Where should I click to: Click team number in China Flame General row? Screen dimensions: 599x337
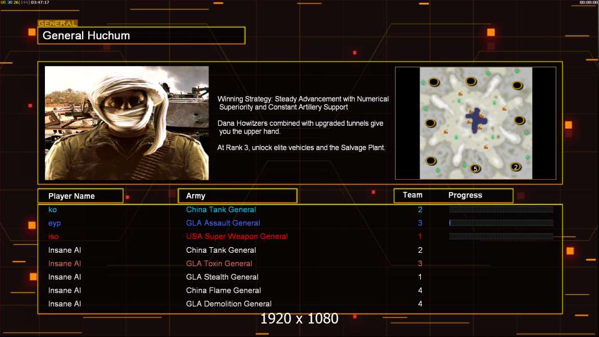[x=420, y=290]
